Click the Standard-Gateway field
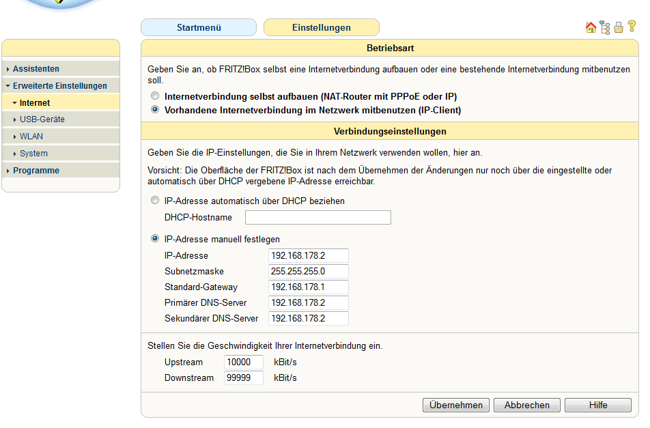This screenshot has width=650, height=428. [x=309, y=287]
